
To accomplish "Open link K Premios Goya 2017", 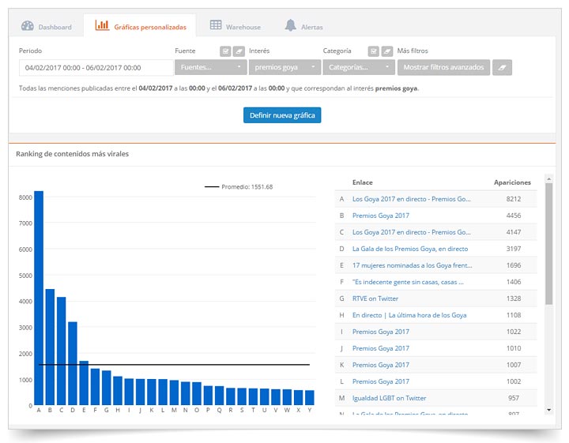I will (381, 365).
